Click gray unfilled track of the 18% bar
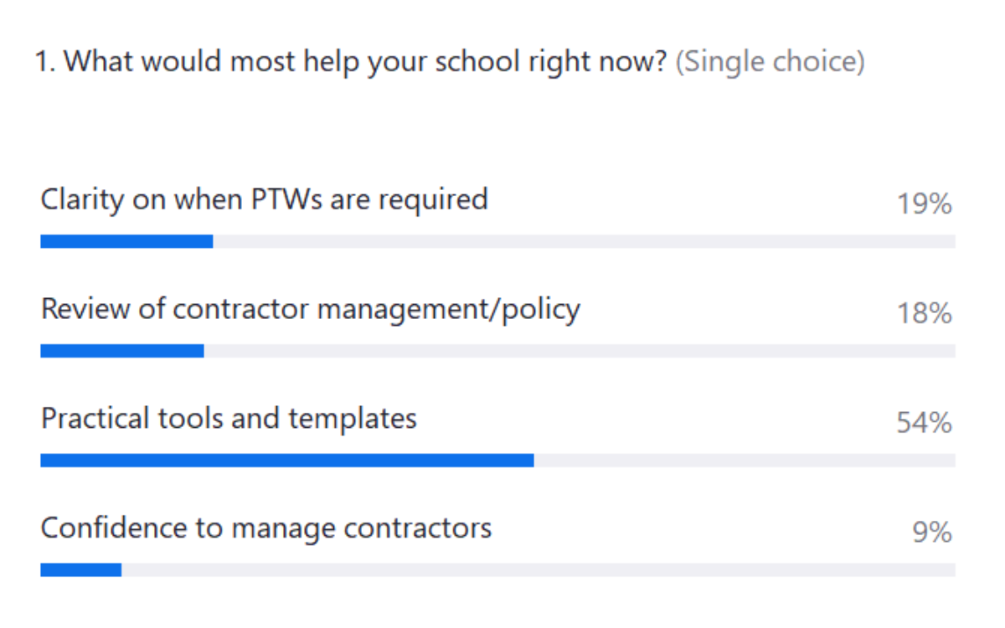The image size is (1005, 628). pos(580,351)
